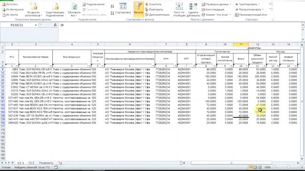Open the Структура group dialog launcher

[x=272, y=20]
